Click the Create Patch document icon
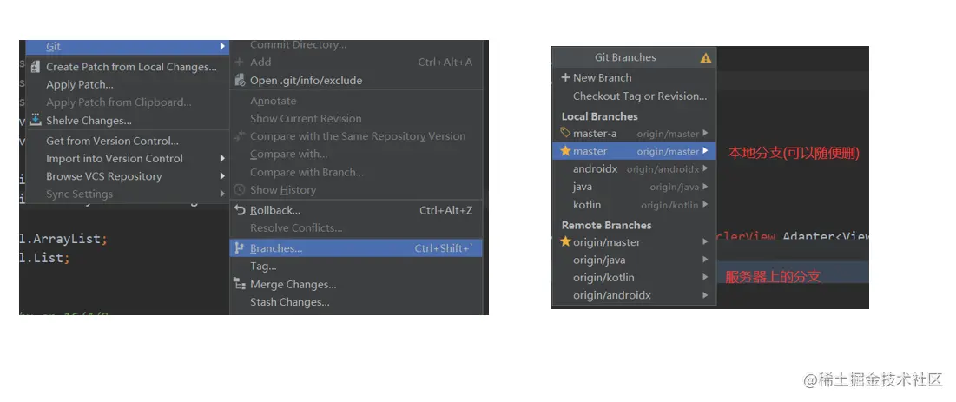Image resolution: width=956 pixels, height=402 pixels. pos(36,67)
